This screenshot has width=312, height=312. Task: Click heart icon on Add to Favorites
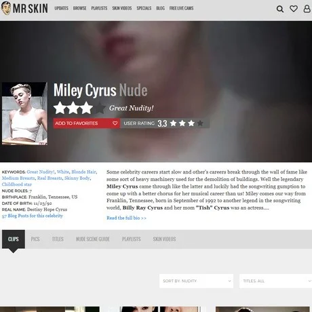pyautogui.click(x=115, y=123)
